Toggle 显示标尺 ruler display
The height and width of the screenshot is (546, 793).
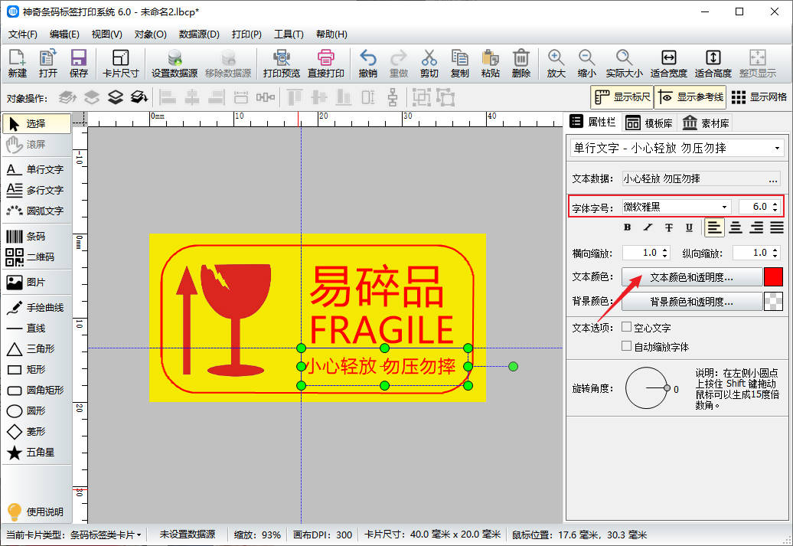622,96
